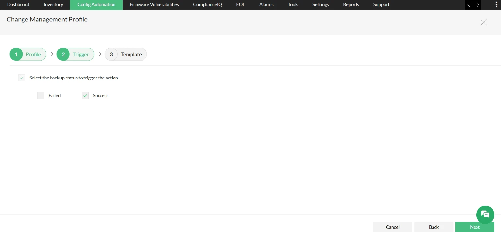Open the Alarms menu item
The height and width of the screenshot is (240, 501).
point(266,5)
